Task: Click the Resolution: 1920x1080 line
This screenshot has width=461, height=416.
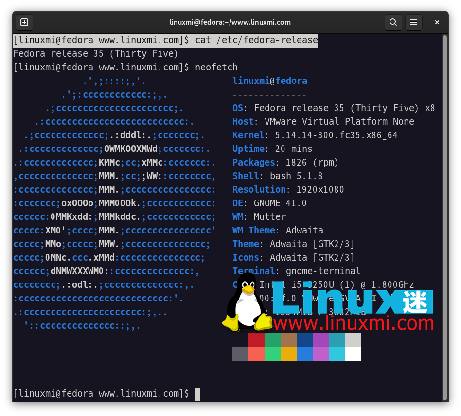Action: pos(288,189)
